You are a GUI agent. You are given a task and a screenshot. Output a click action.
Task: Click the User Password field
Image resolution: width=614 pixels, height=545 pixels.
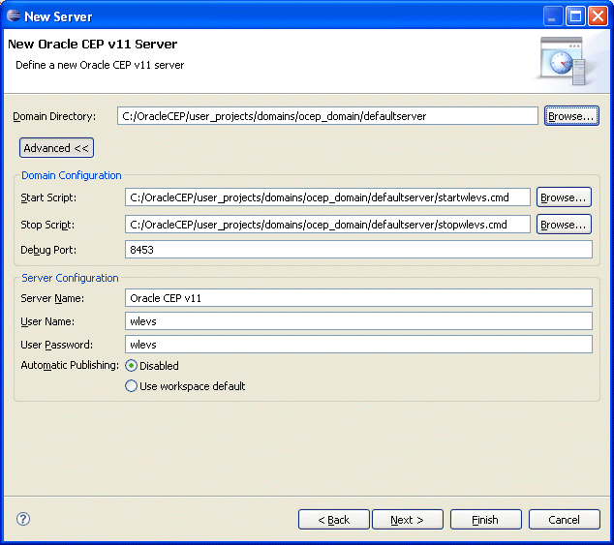tap(358, 345)
